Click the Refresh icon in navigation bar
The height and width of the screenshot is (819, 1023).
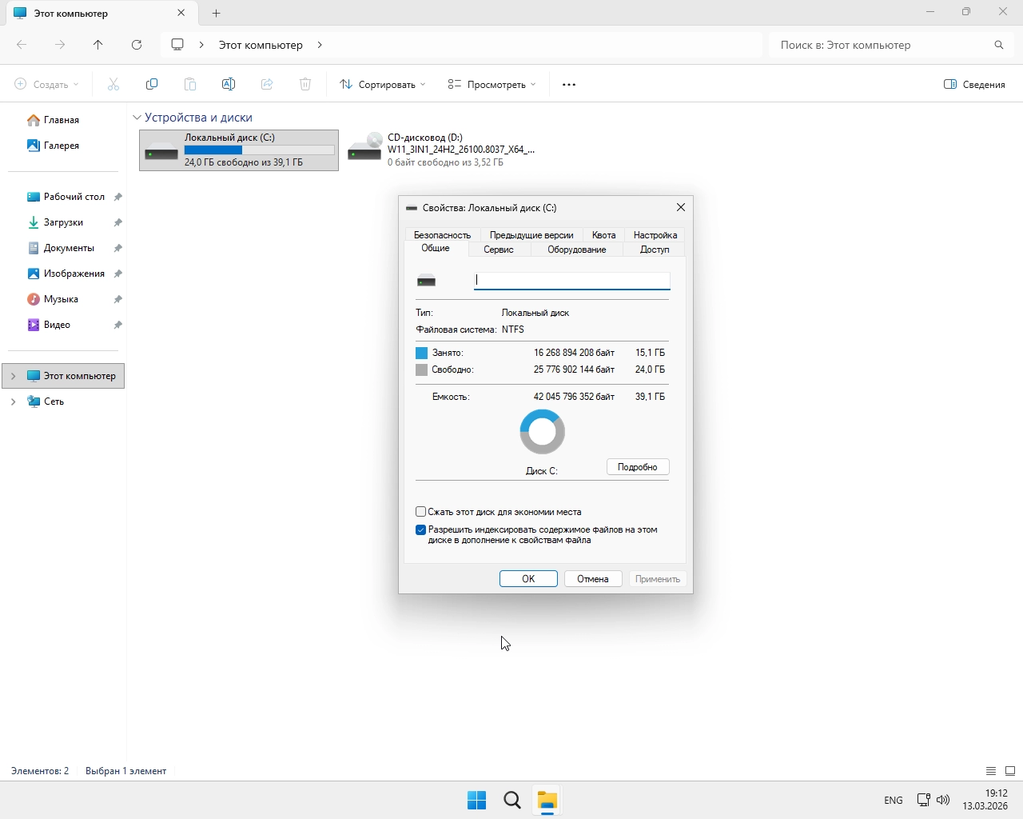[x=137, y=45]
